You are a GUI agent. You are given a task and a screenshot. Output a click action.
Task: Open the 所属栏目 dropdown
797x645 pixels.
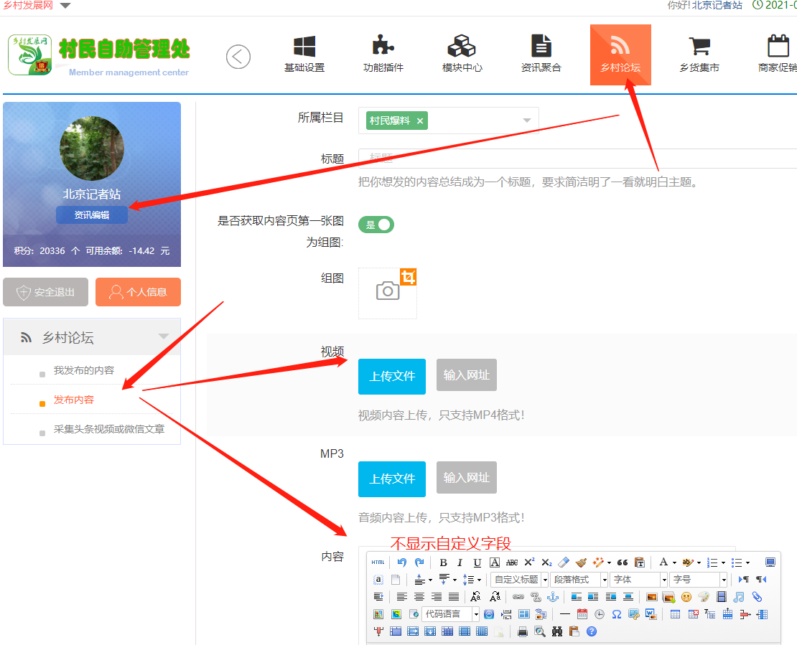527,121
